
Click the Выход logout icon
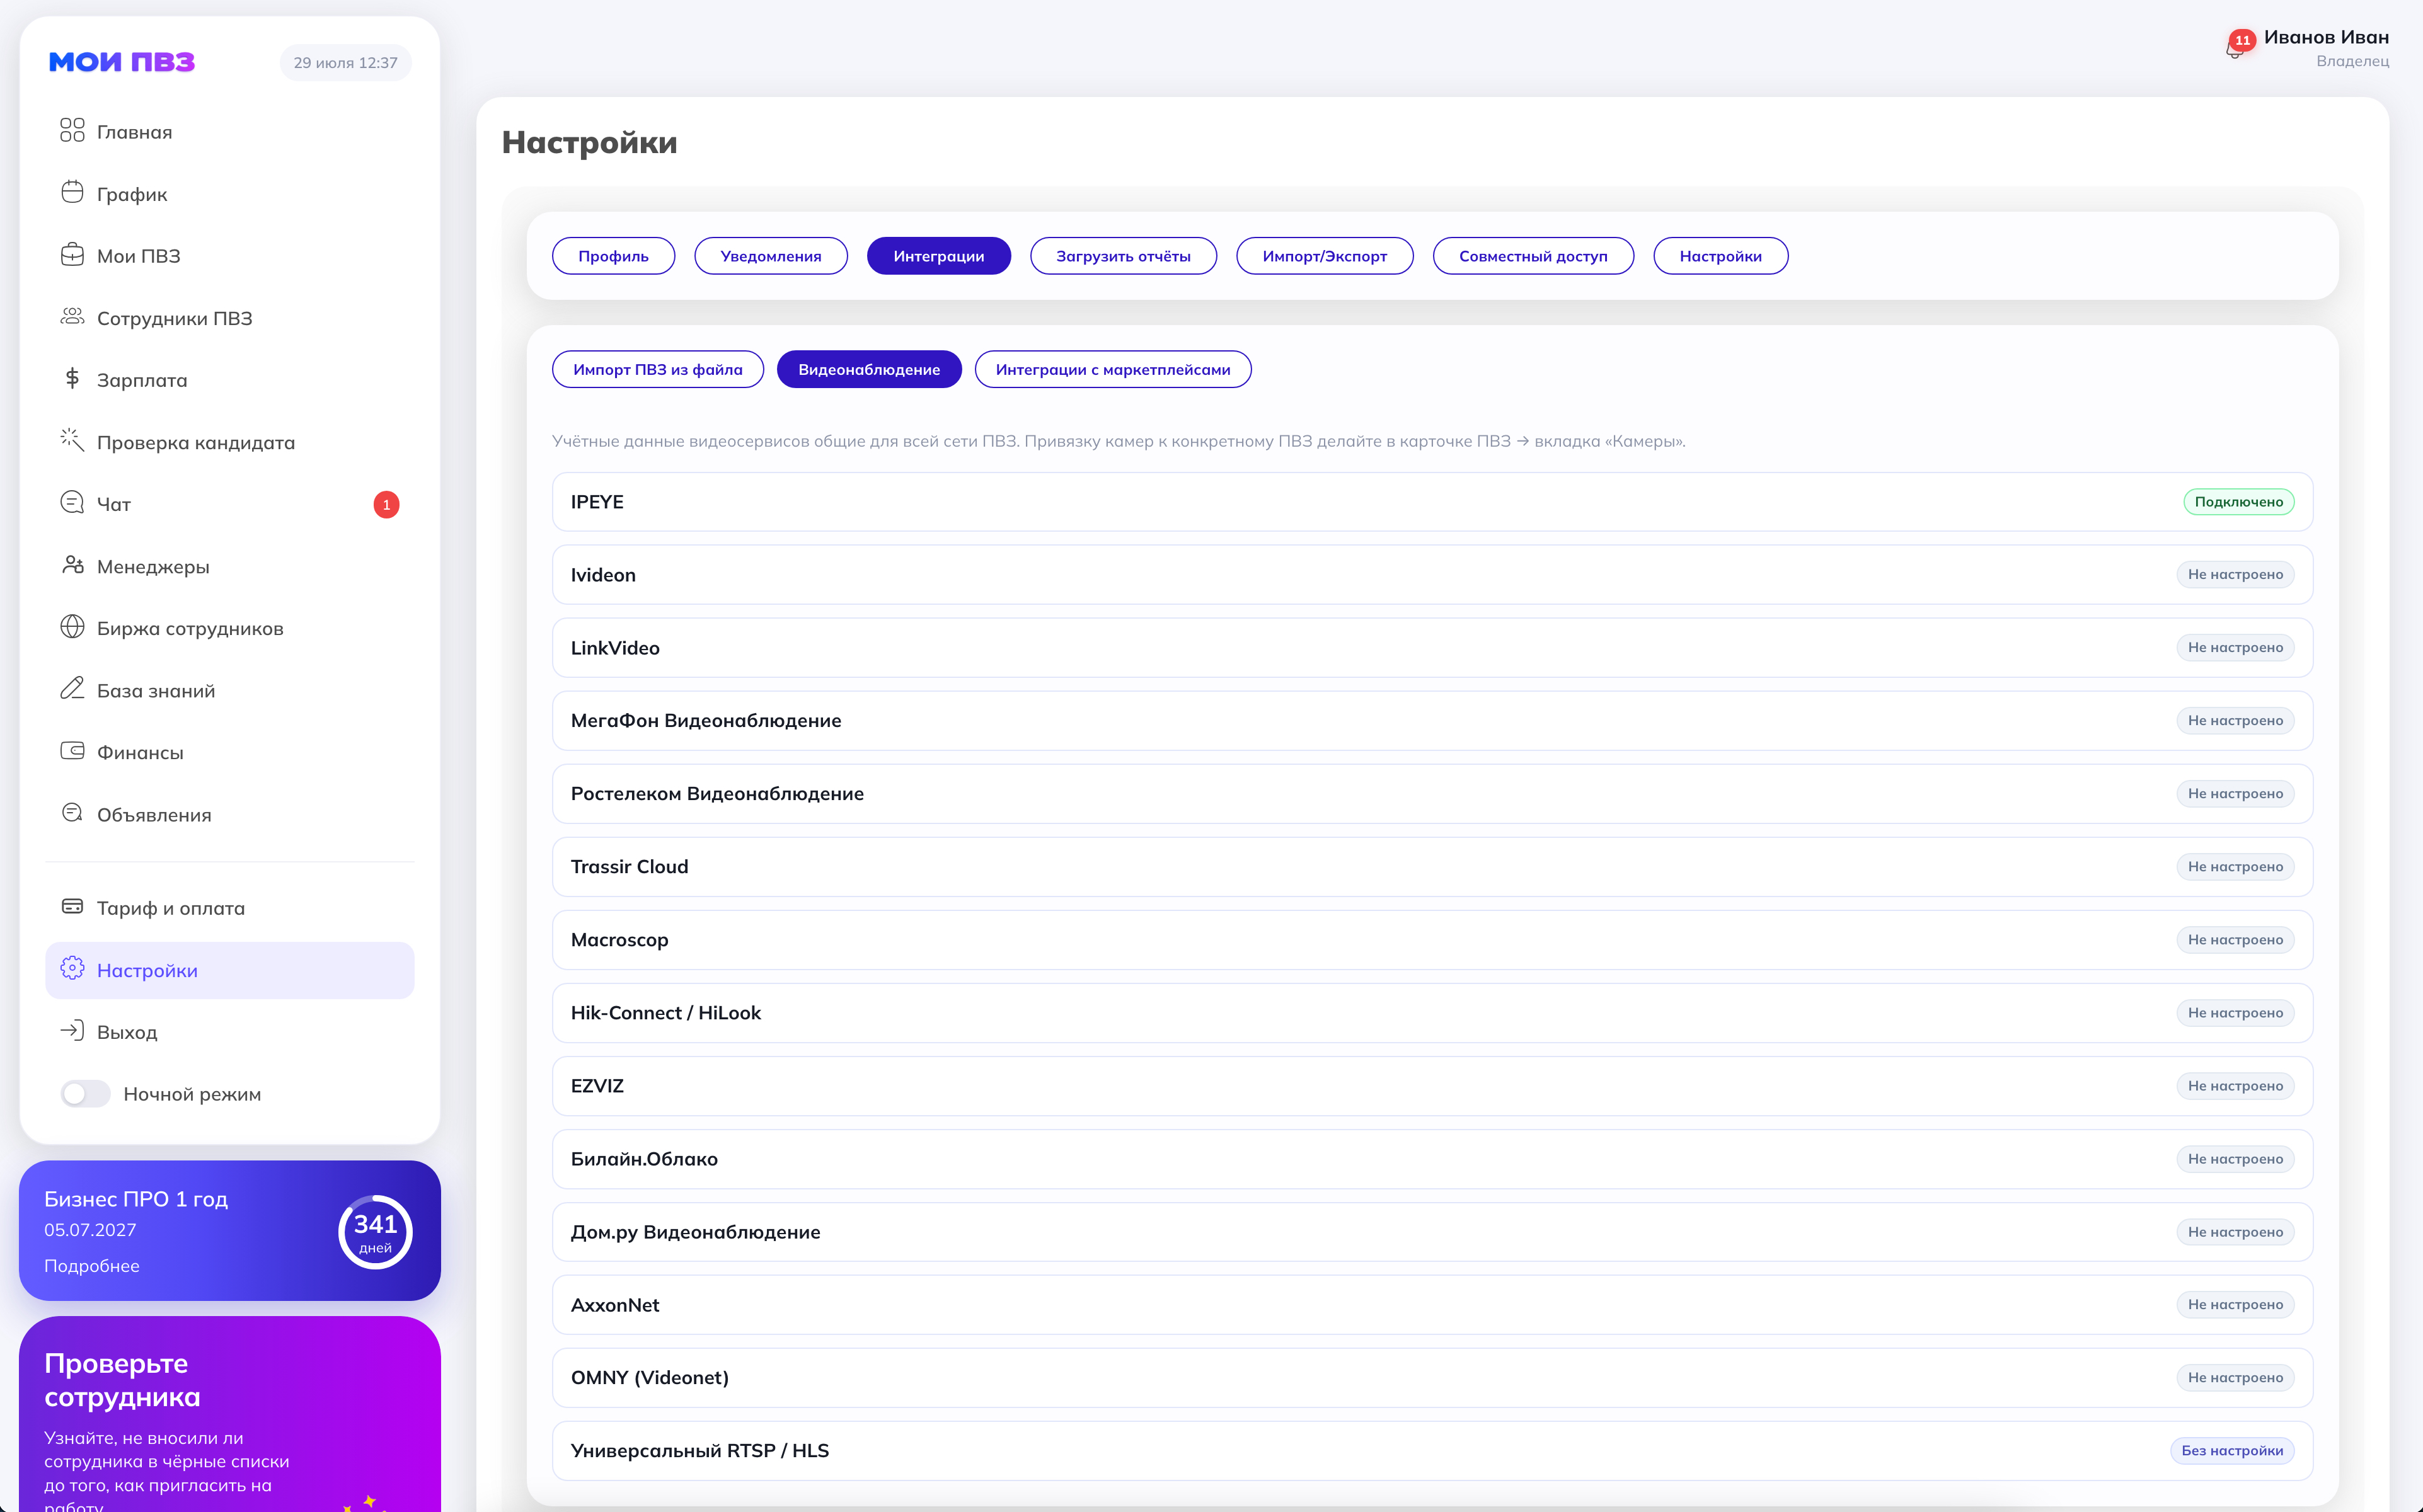point(72,1031)
